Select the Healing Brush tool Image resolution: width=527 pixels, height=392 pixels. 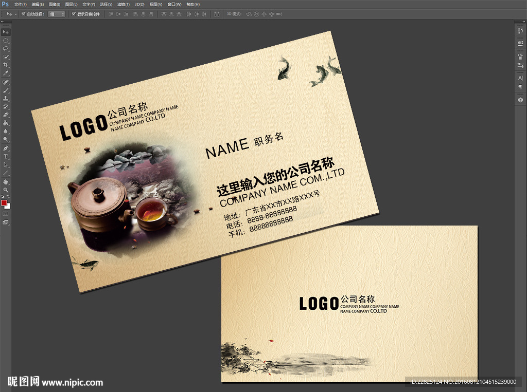tap(6, 82)
